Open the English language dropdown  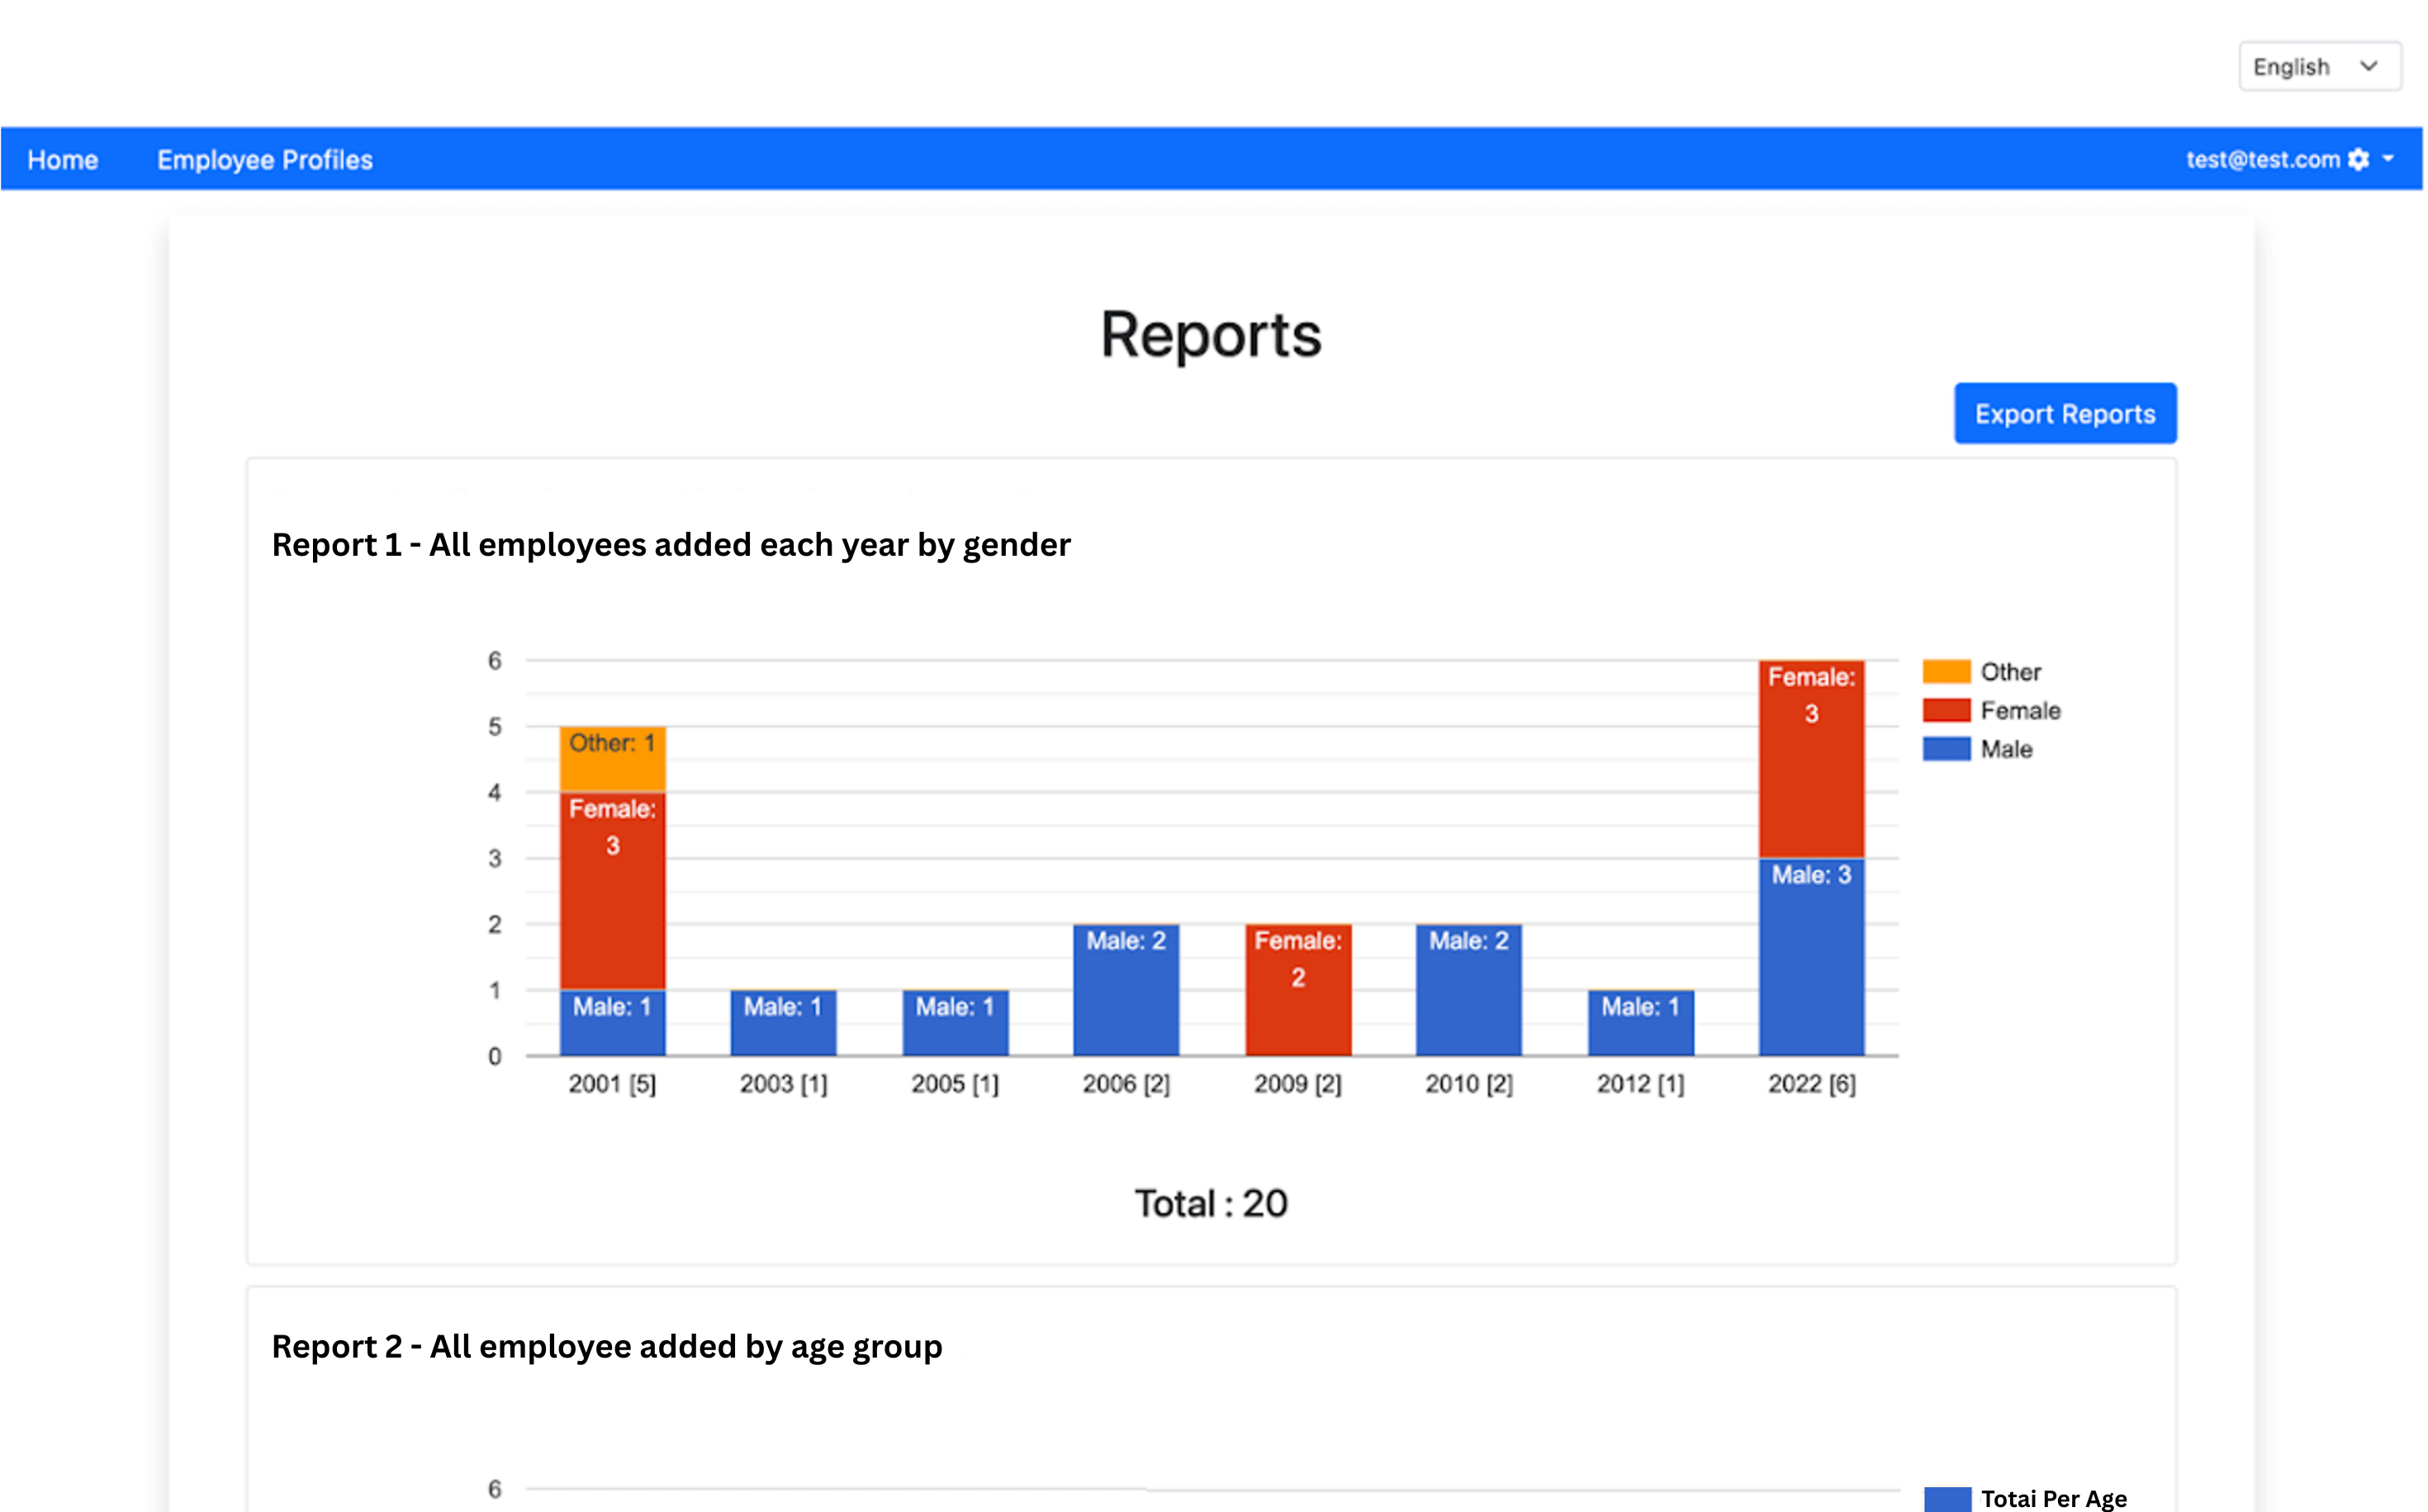(2319, 66)
